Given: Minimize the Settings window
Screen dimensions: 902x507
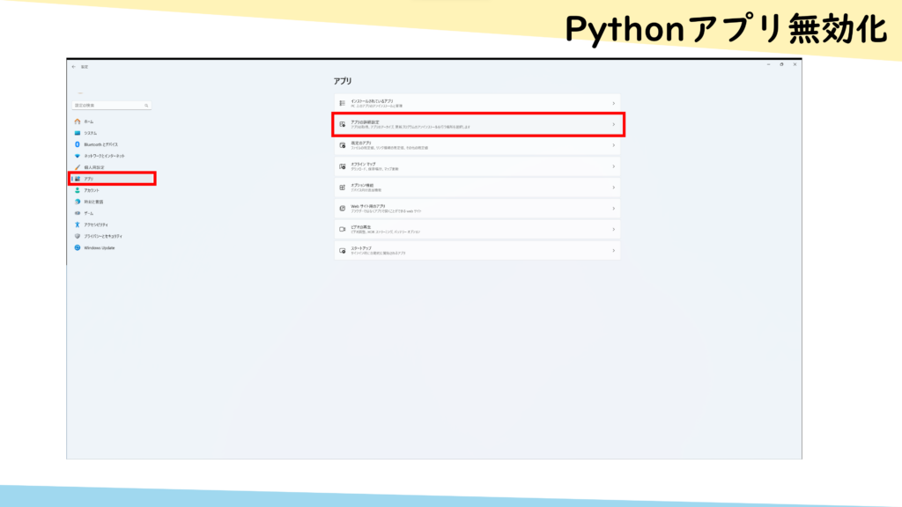Looking at the screenshot, I should click(x=768, y=64).
